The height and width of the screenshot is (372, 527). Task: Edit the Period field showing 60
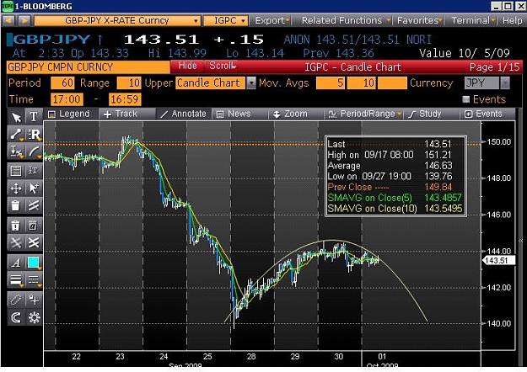(63, 82)
